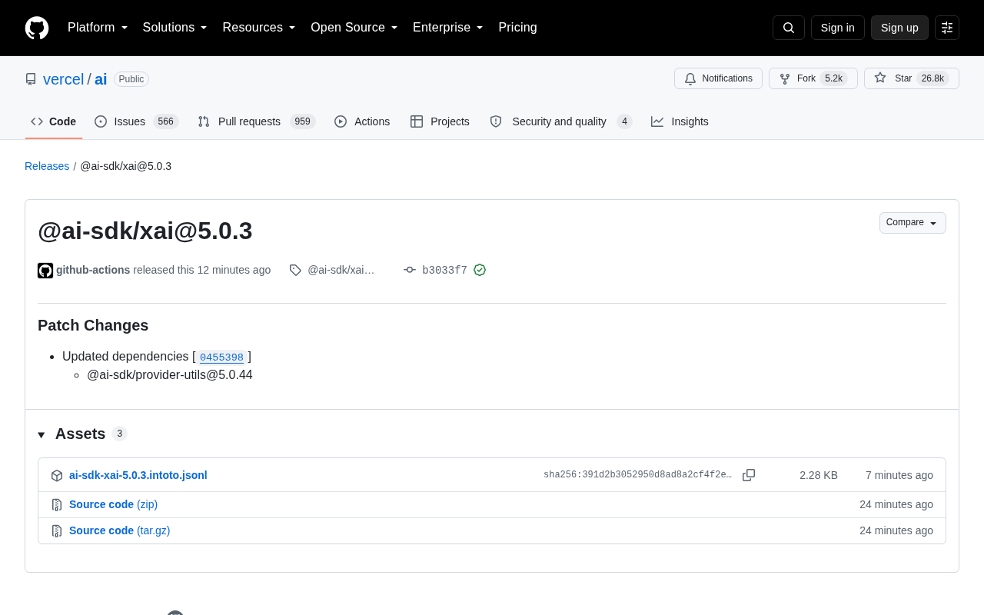Expand the Platform menu
The height and width of the screenshot is (615, 984).
click(x=98, y=28)
